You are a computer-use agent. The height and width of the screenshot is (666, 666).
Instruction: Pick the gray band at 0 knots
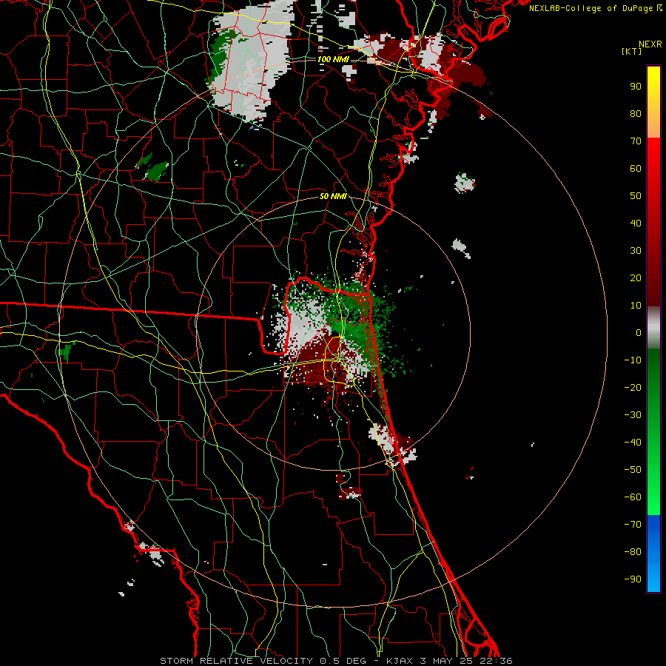653,329
